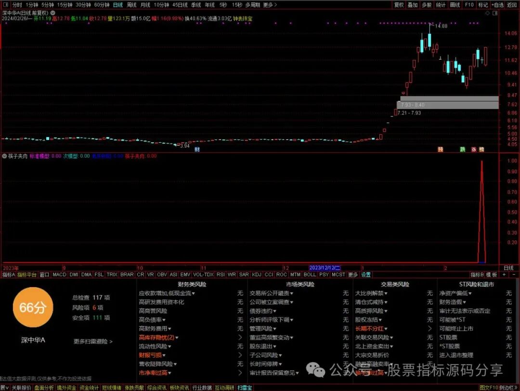The height and width of the screenshot is (391, 520).
Task: Open the 长期不分红 detail arrow
Action: 430,328
